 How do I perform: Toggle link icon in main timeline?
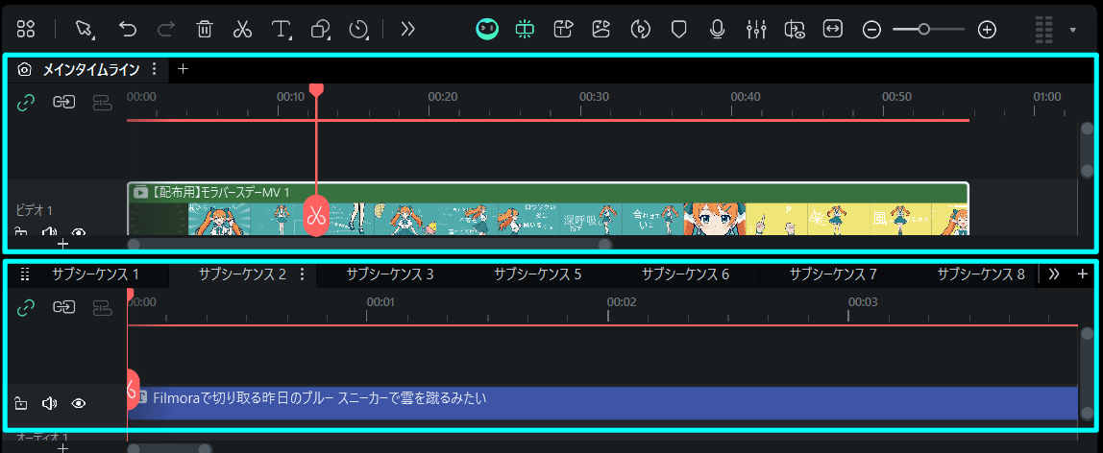pos(26,103)
